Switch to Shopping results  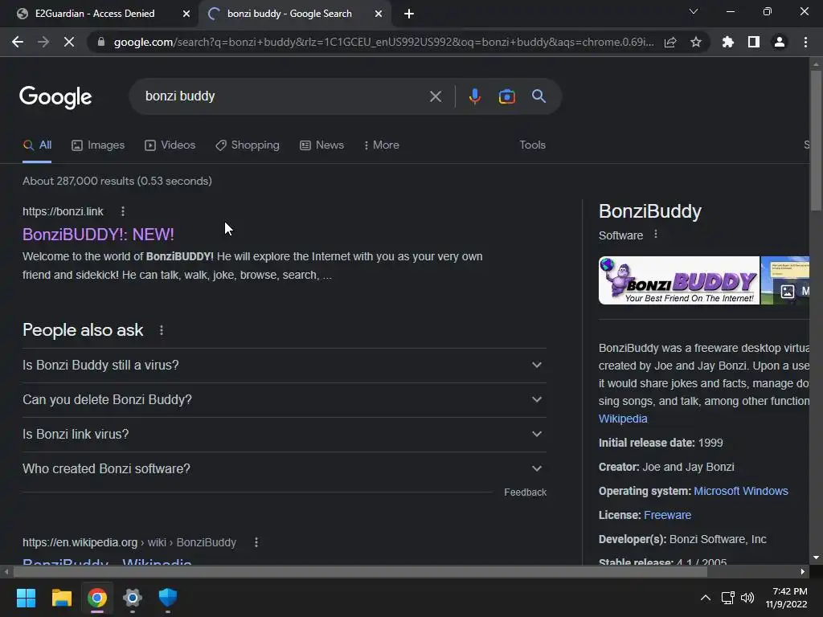pos(248,145)
